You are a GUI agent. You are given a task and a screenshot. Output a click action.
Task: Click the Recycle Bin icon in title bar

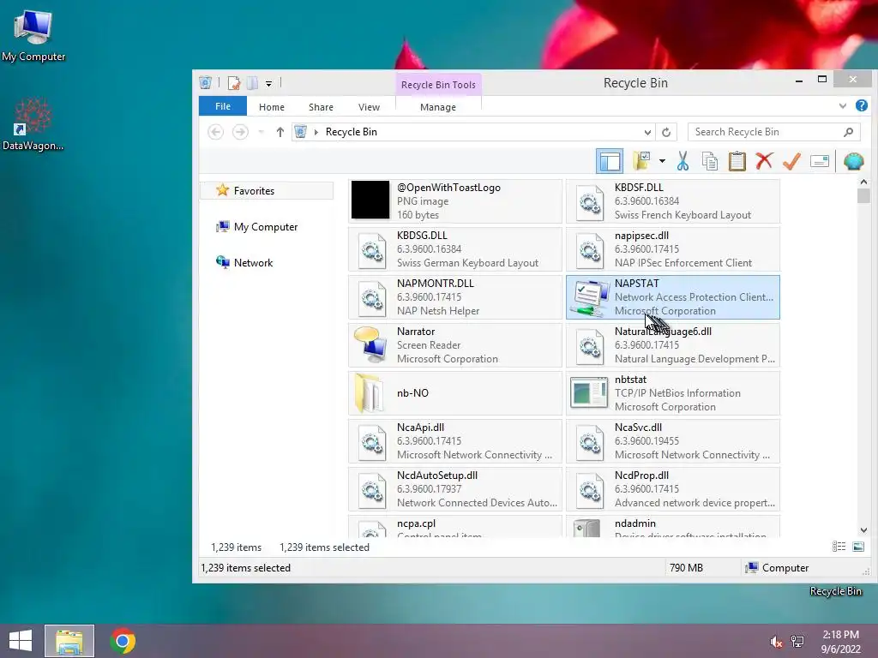point(206,83)
